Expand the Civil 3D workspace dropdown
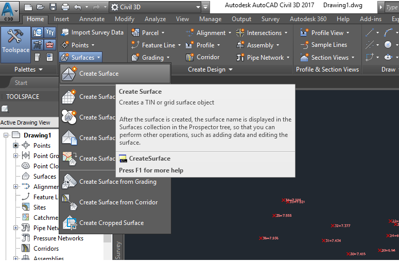This screenshot has height=261, width=399. point(198,7)
